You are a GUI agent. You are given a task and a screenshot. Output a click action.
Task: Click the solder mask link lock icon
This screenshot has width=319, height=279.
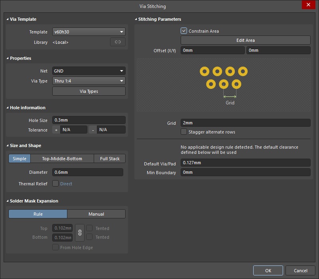(x=80, y=233)
